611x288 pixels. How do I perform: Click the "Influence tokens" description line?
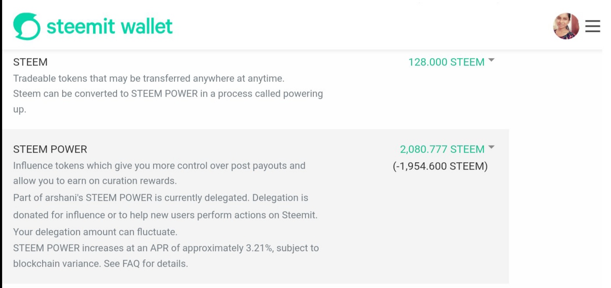(x=159, y=166)
